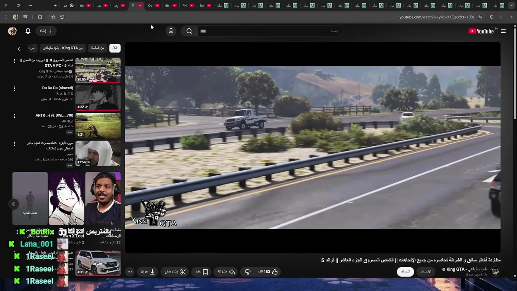Switch to the You YouTube tab
This screenshot has width=517, height=291.
tap(85, 5)
